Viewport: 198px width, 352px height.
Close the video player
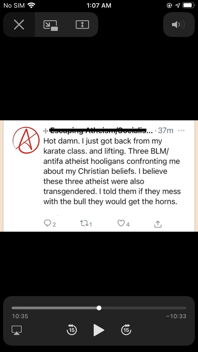click(x=19, y=25)
